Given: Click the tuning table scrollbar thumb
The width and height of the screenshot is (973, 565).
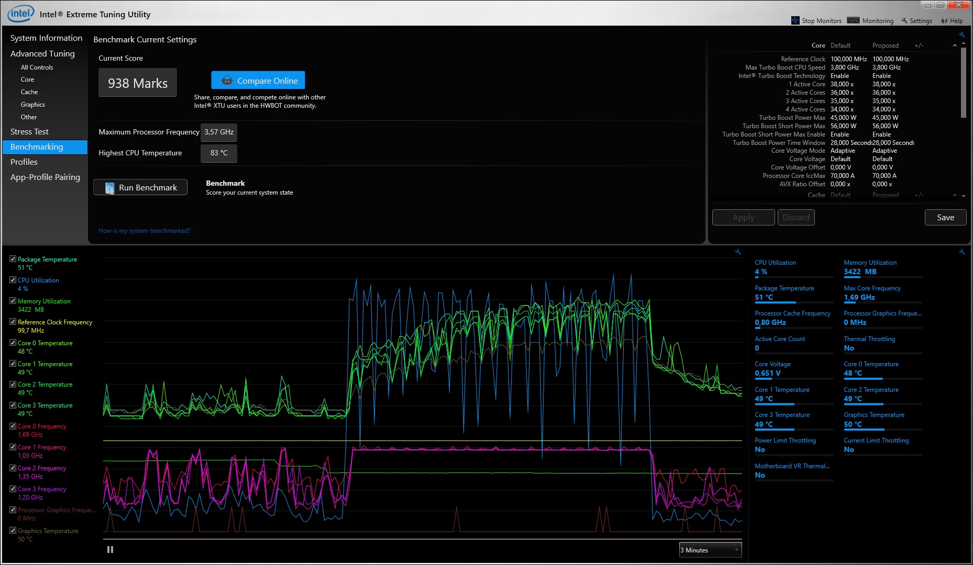Looking at the screenshot, I should (x=964, y=83).
